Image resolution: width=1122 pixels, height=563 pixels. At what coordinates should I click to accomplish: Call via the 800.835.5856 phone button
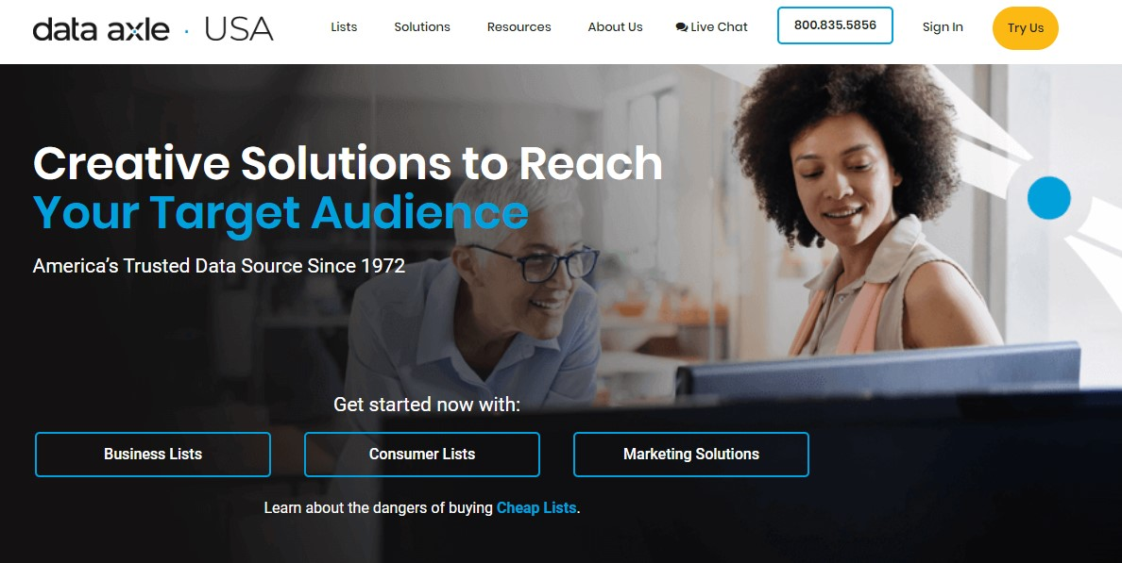[x=835, y=25]
